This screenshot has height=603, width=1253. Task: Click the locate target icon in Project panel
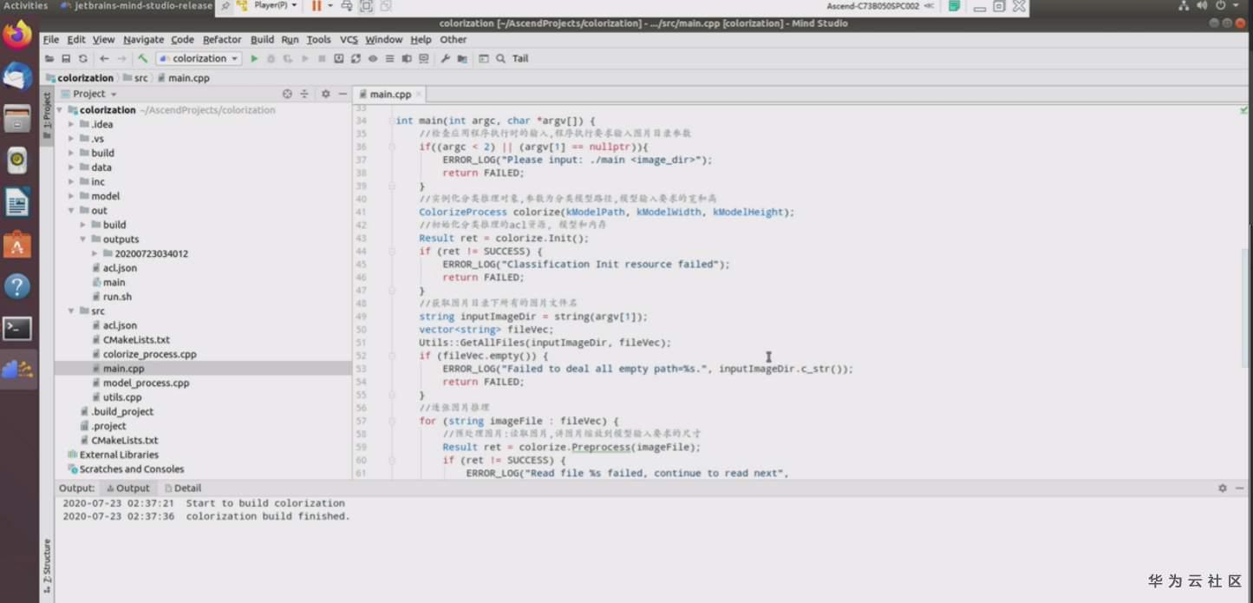tap(287, 94)
